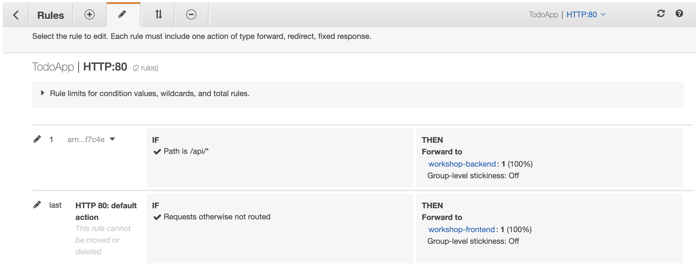Edit the default action rule pencil

pos(37,205)
